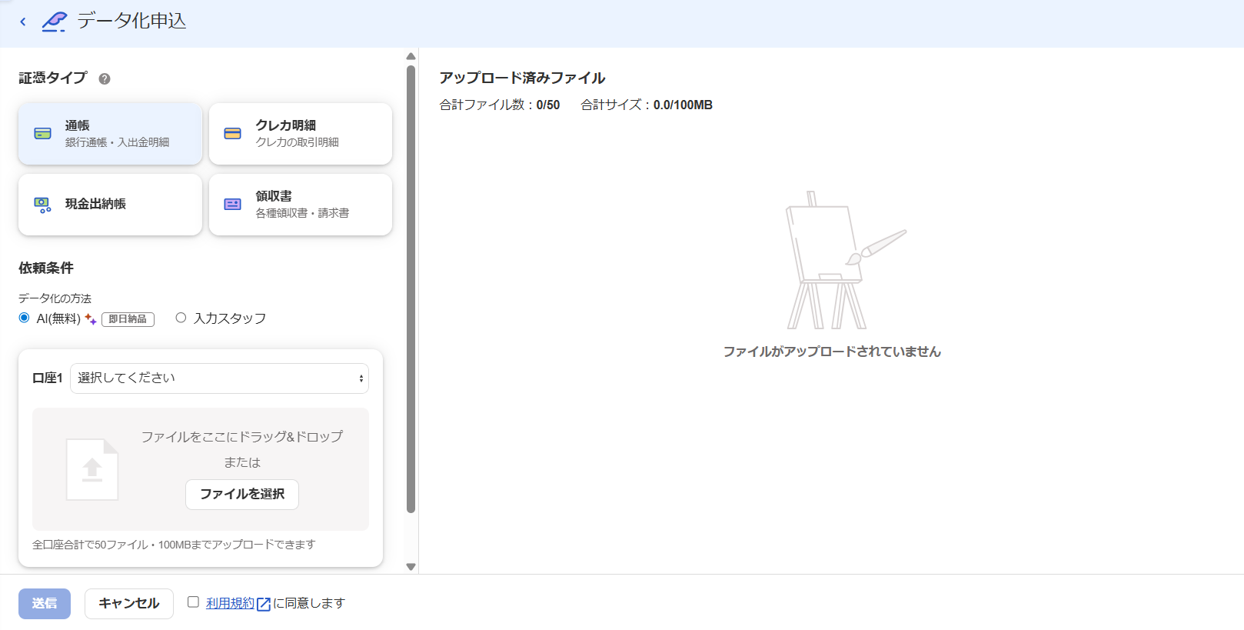Click the 領収書 receipt icon
1244x630 pixels.
pyautogui.click(x=233, y=205)
